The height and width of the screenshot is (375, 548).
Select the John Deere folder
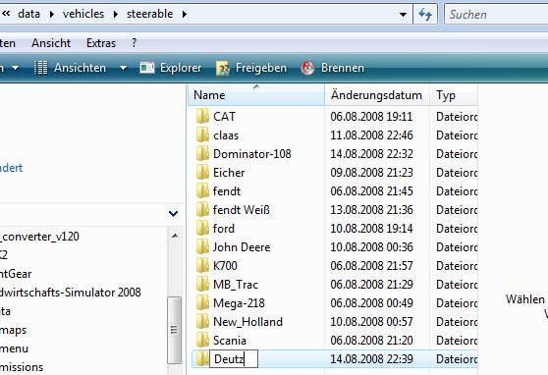242,247
